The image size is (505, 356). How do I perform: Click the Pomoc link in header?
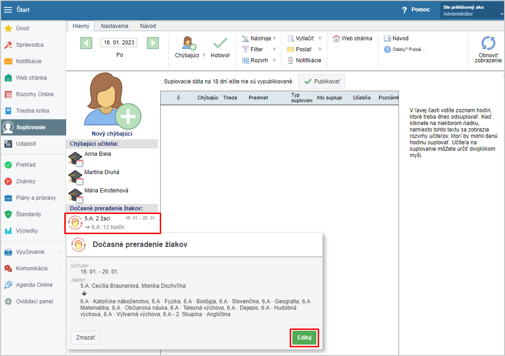tap(420, 10)
